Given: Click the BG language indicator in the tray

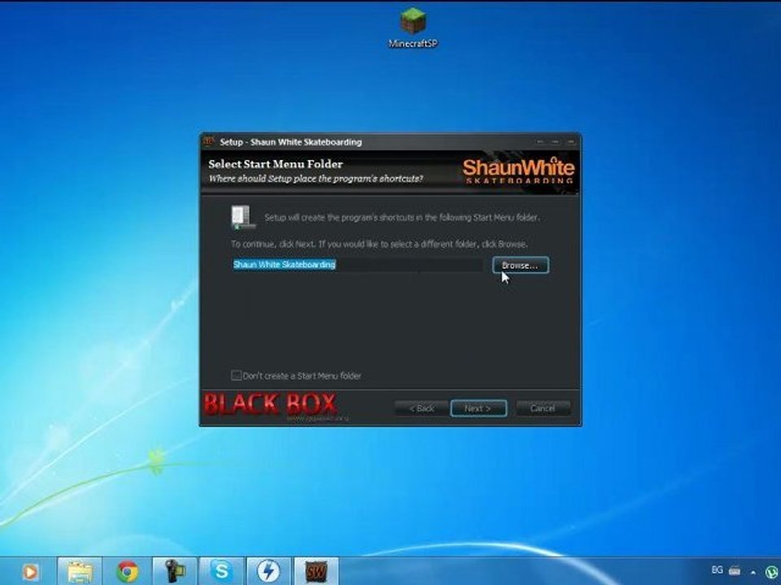Looking at the screenshot, I should point(718,570).
